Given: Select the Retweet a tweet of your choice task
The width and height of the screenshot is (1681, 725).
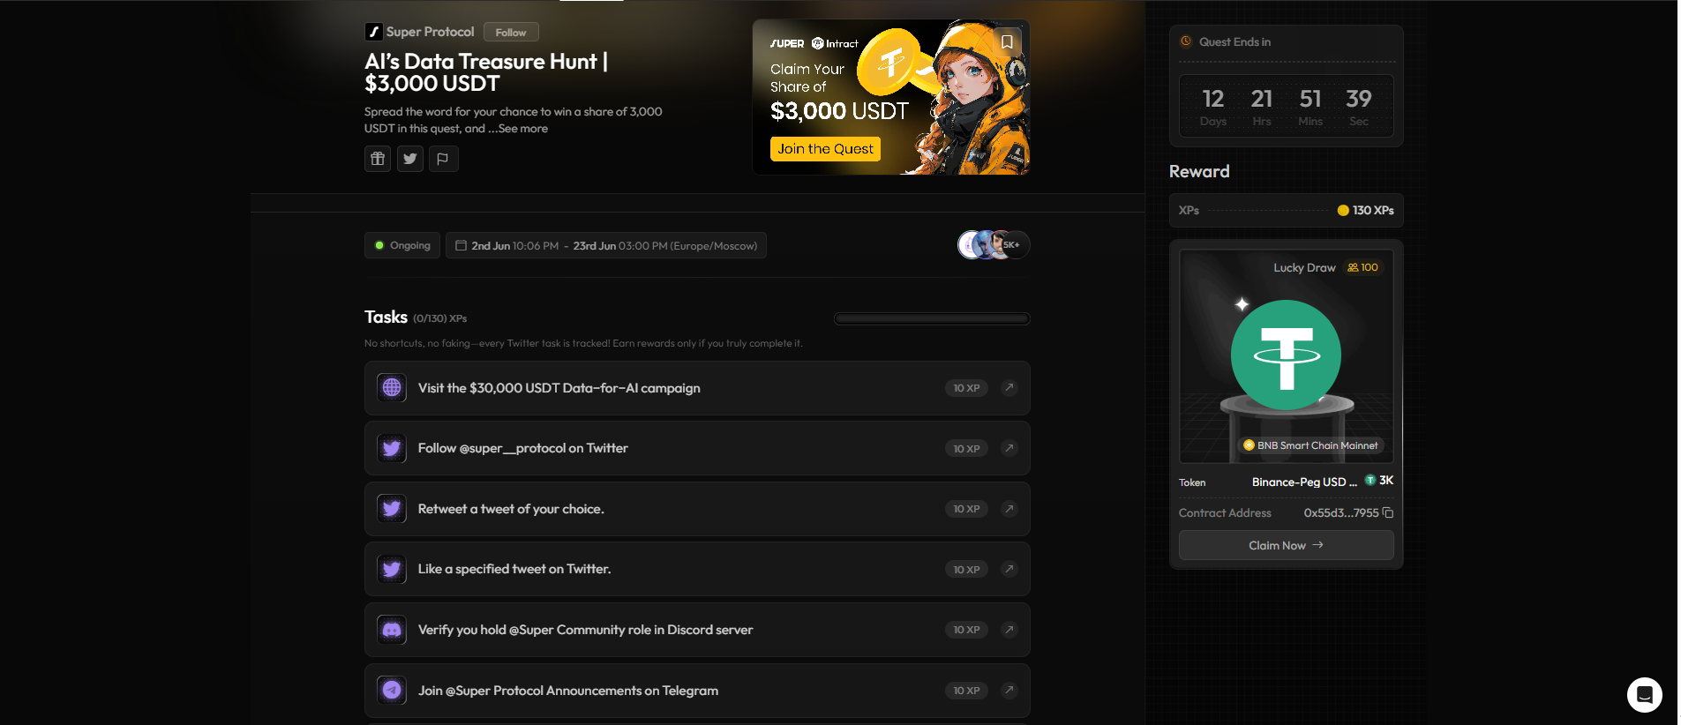Looking at the screenshot, I should 697,509.
